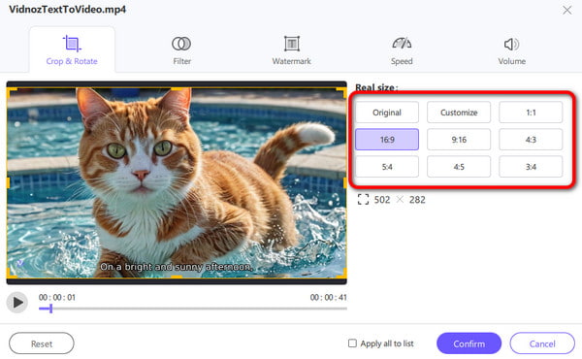Click the bottom-right crop corner handle
This screenshot has width=582, height=359.
pyautogui.click(x=342, y=274)
